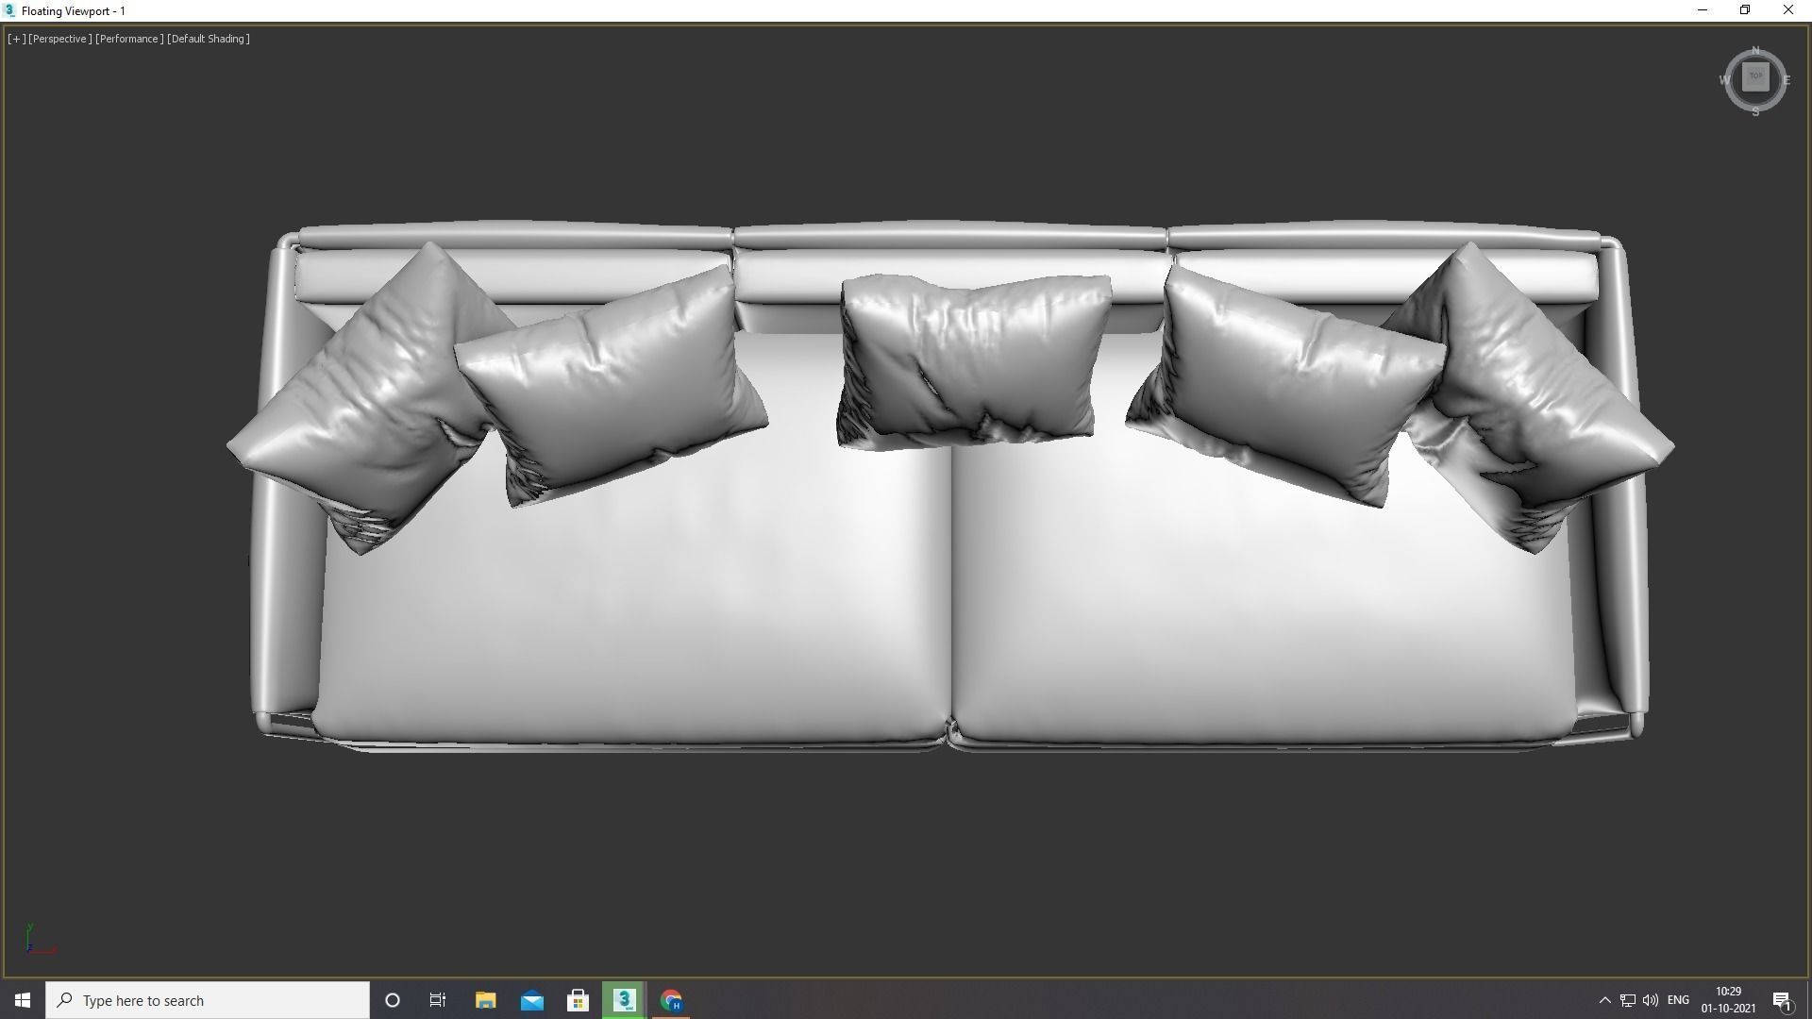Open the Perspective viewport label menu

[60, 39]
